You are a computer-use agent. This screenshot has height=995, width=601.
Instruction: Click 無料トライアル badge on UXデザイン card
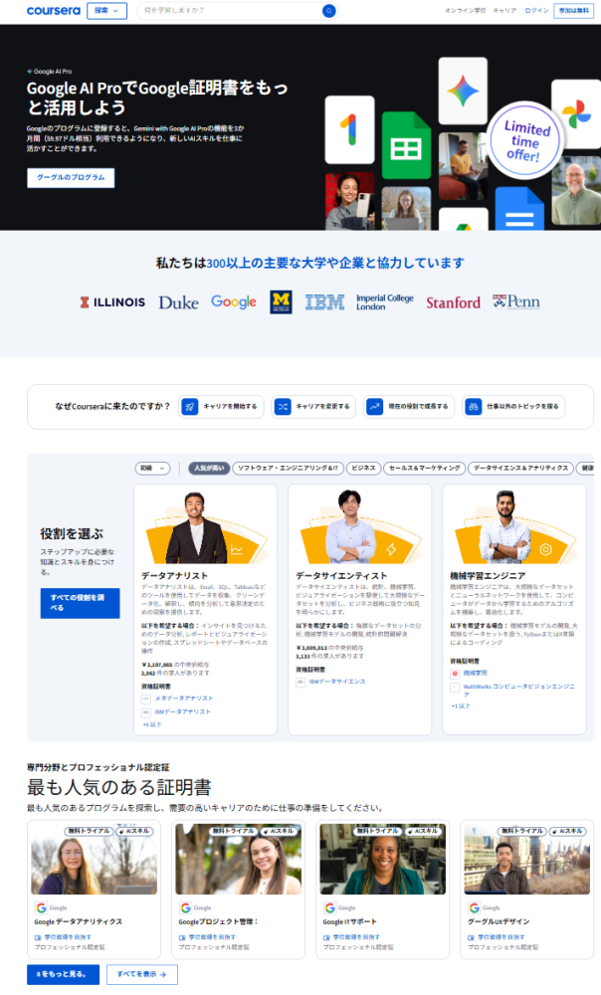521,831
